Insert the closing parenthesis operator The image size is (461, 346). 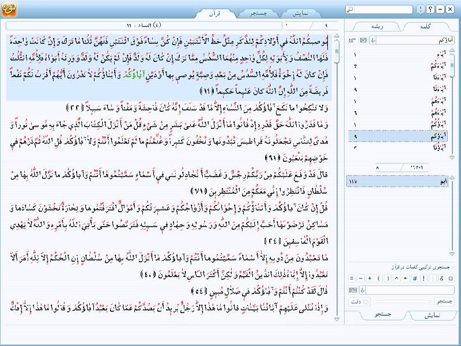pos(388,278)
